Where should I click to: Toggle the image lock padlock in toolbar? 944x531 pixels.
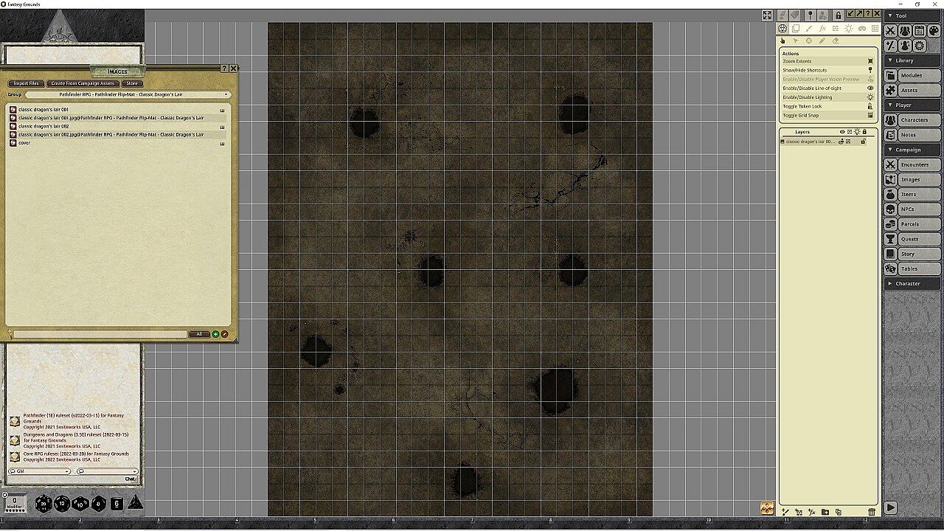pos(838,15)
